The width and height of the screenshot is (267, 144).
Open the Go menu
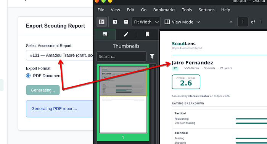[x=143, y=10]
